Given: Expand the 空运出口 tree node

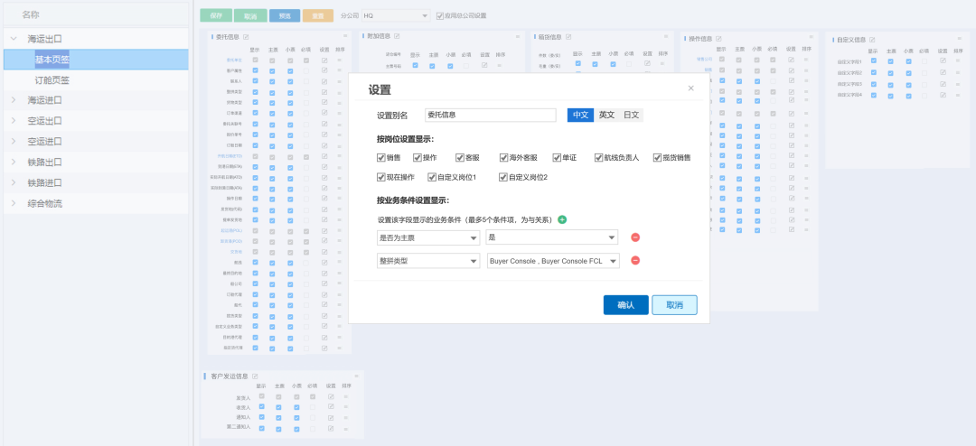Looking at the screenshot, I should point(14,121).
